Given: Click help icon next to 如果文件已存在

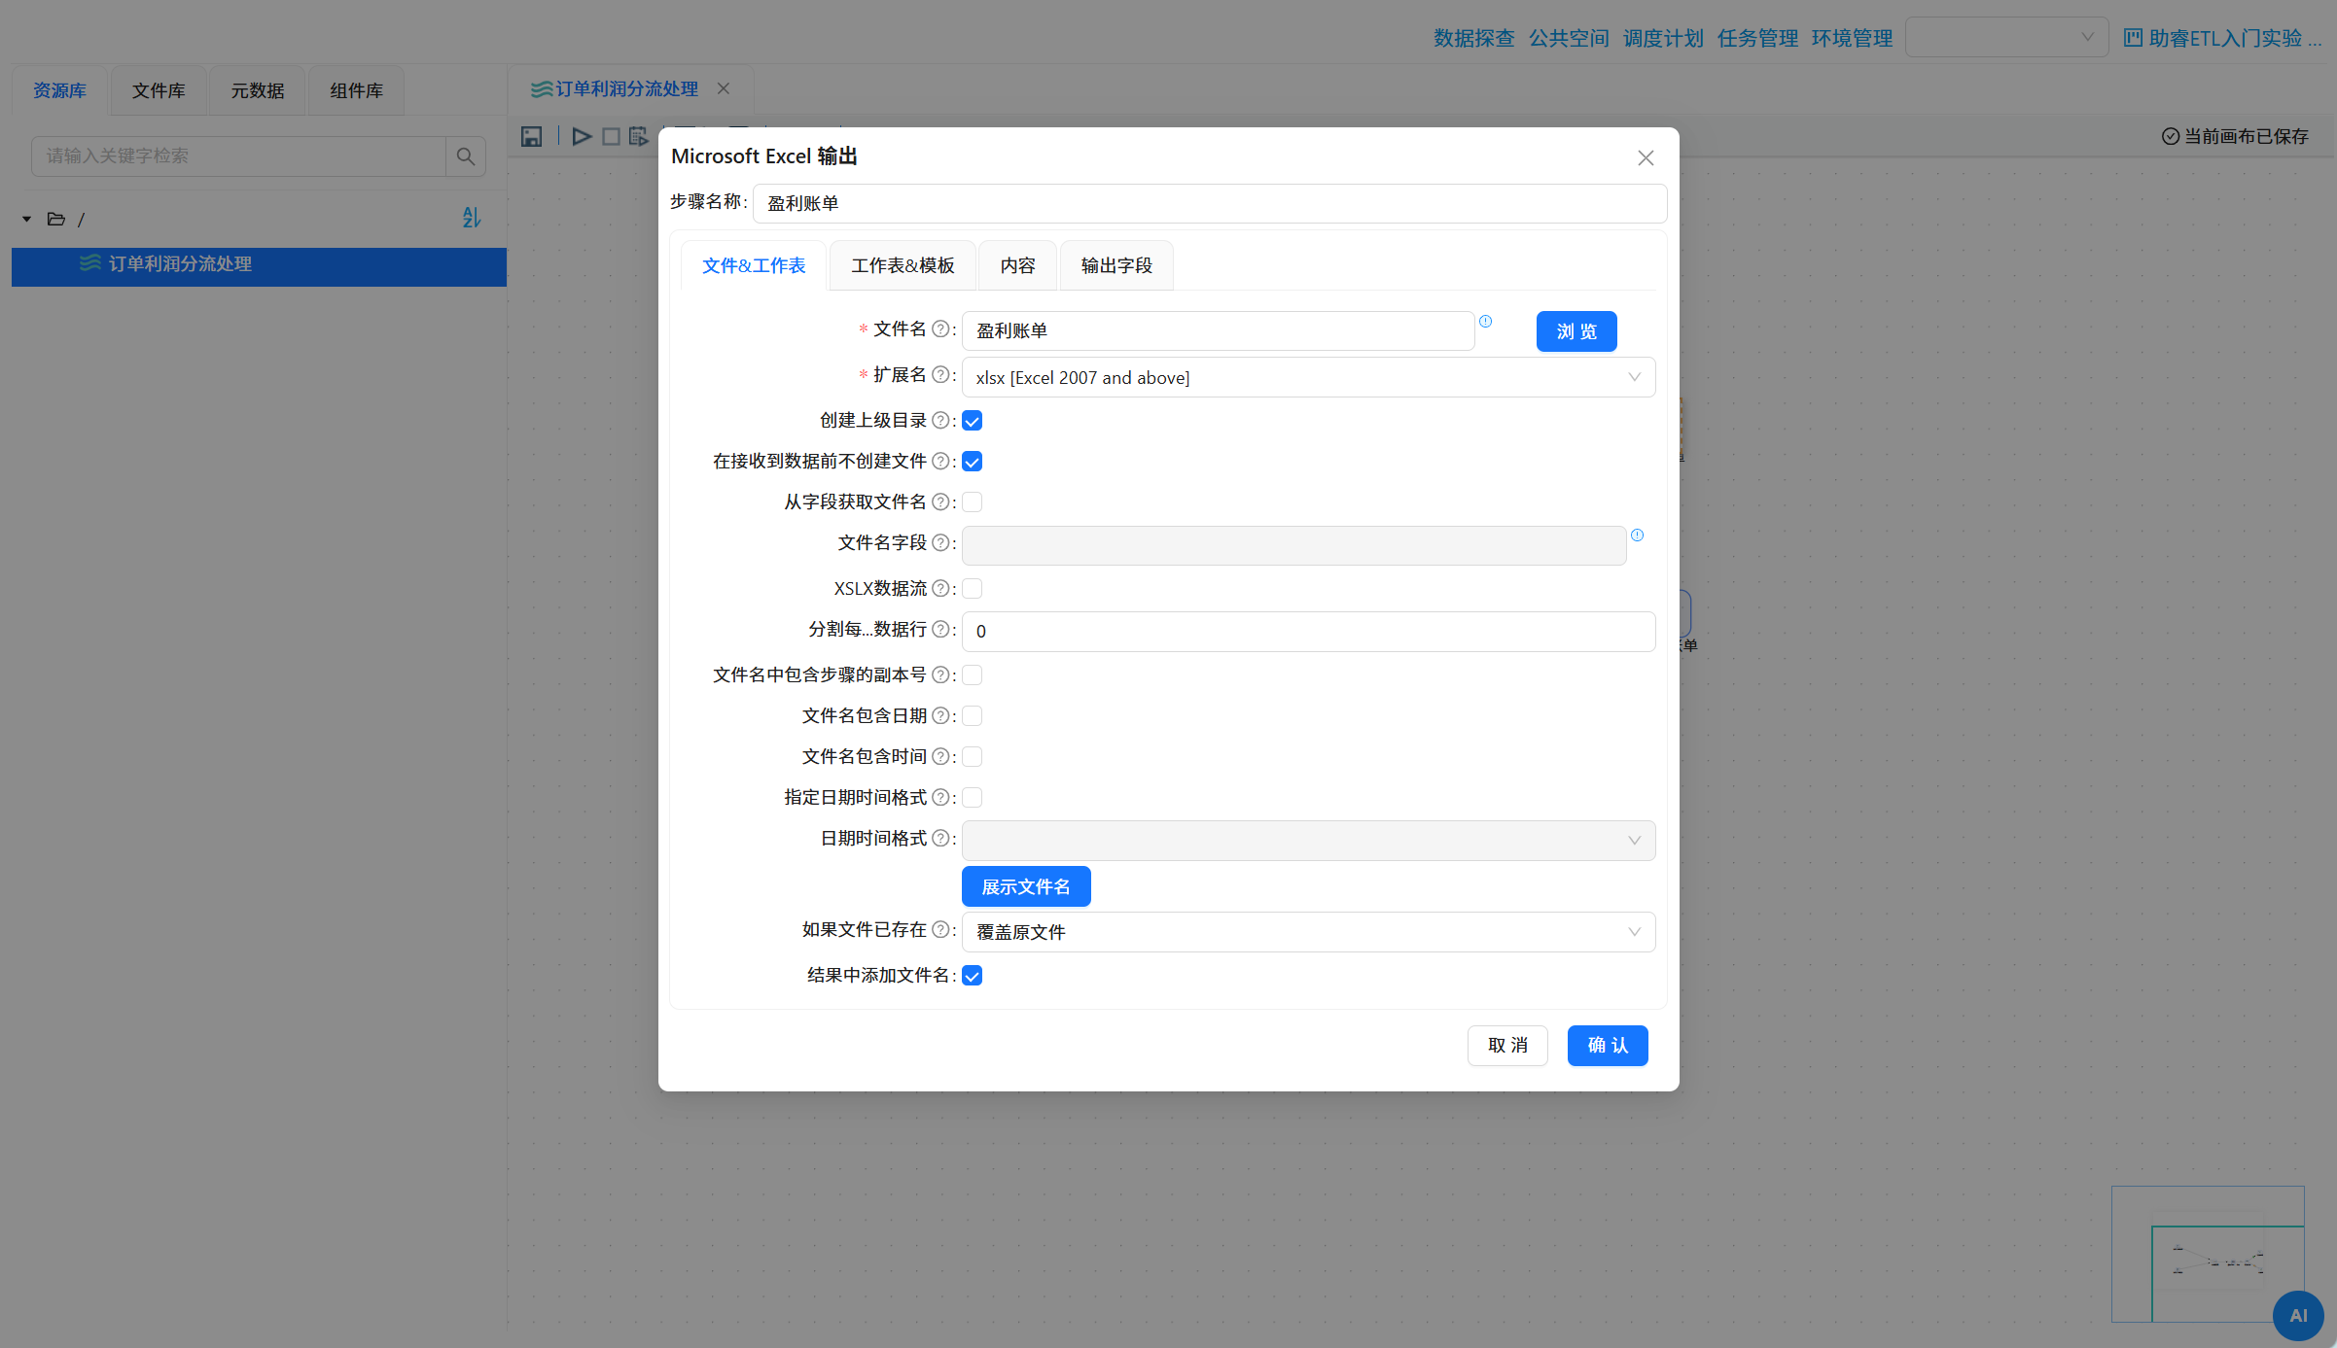Looking at the screenshot, I should coord(940,930).
